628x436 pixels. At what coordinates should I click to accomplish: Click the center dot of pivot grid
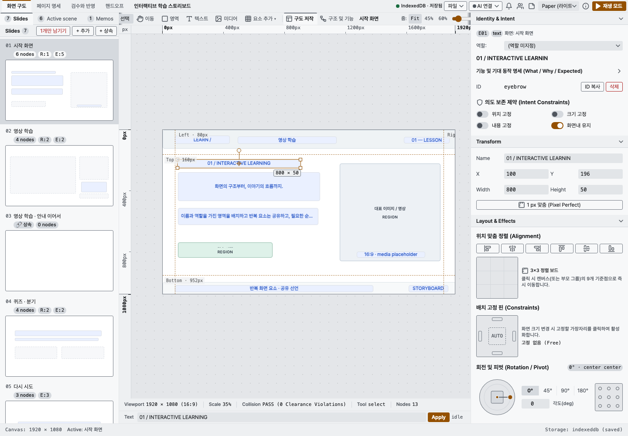(609, 397)
